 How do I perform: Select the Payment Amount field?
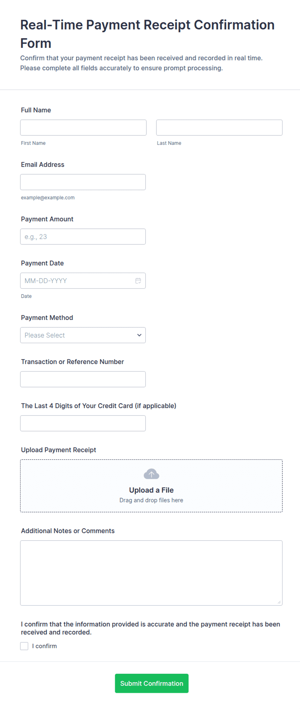[83, 237]
